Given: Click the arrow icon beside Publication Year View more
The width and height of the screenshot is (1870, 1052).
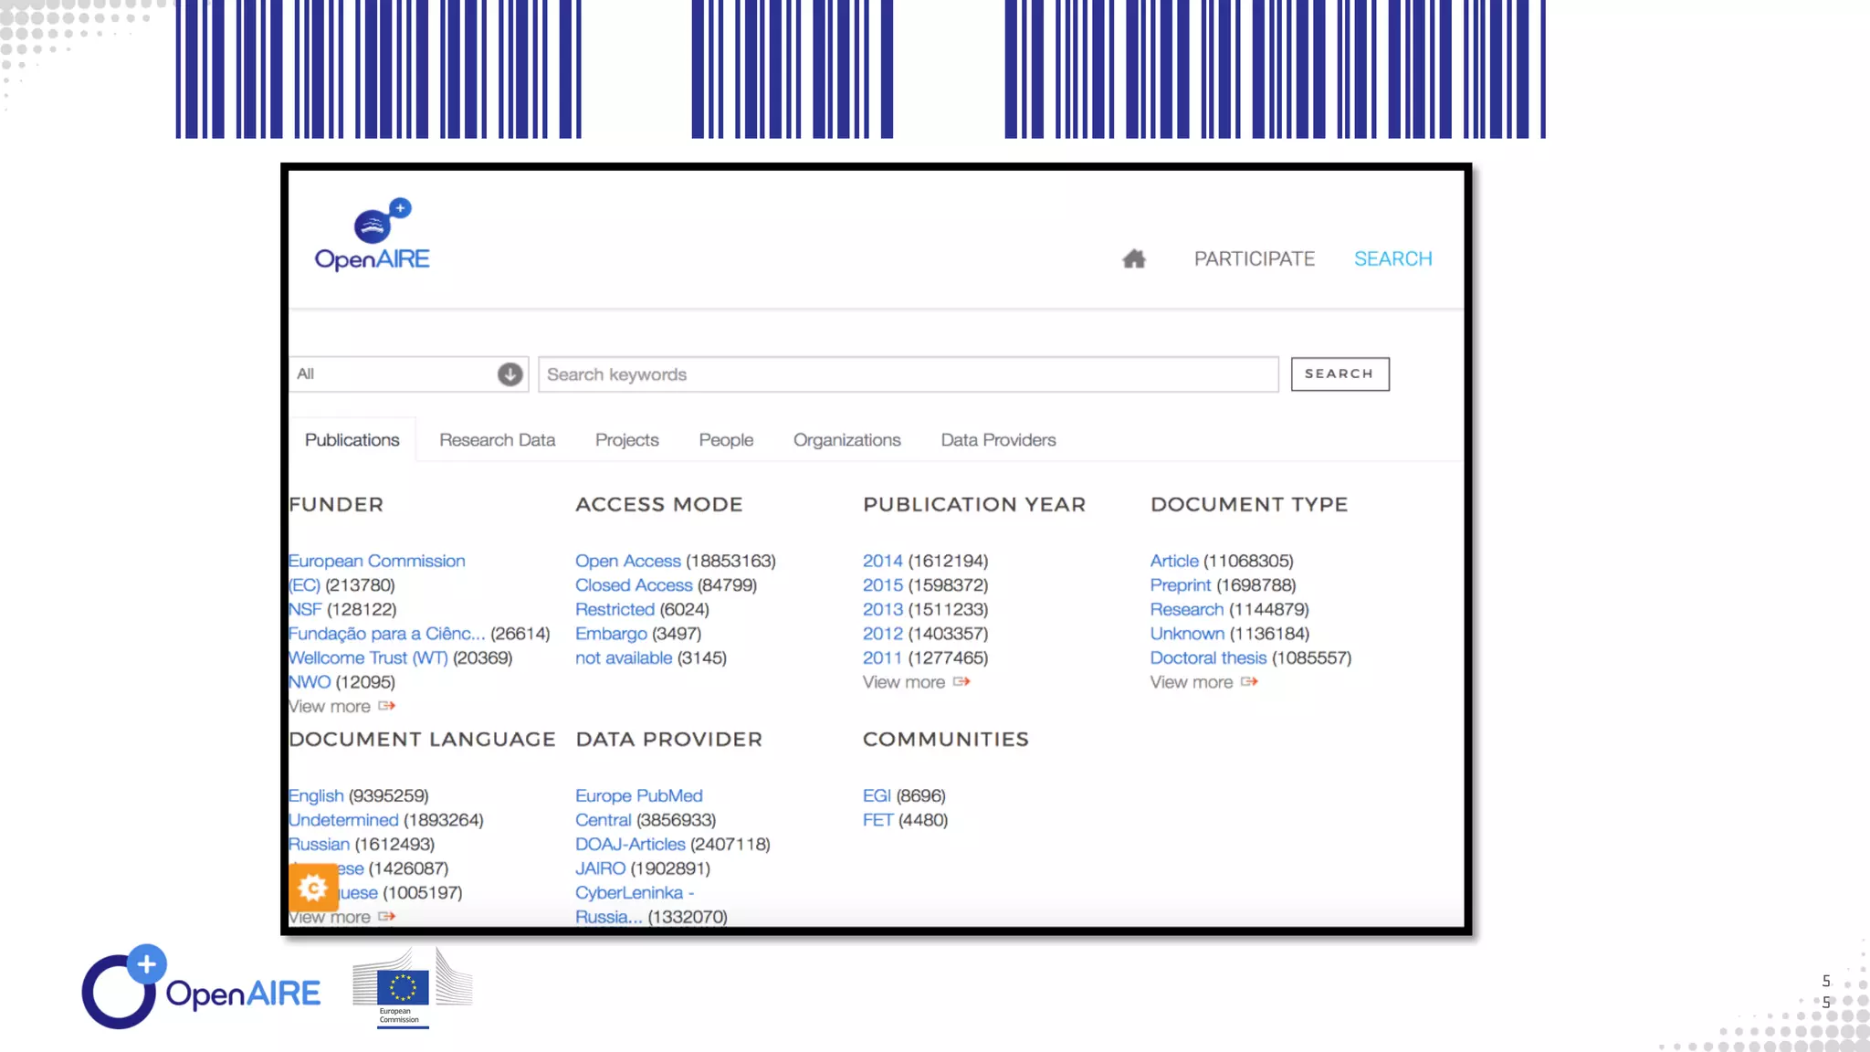Looking at the screenshot, I should [x=961, y=682].
